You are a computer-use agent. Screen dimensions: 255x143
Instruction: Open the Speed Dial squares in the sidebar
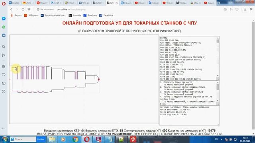[4, 66]
